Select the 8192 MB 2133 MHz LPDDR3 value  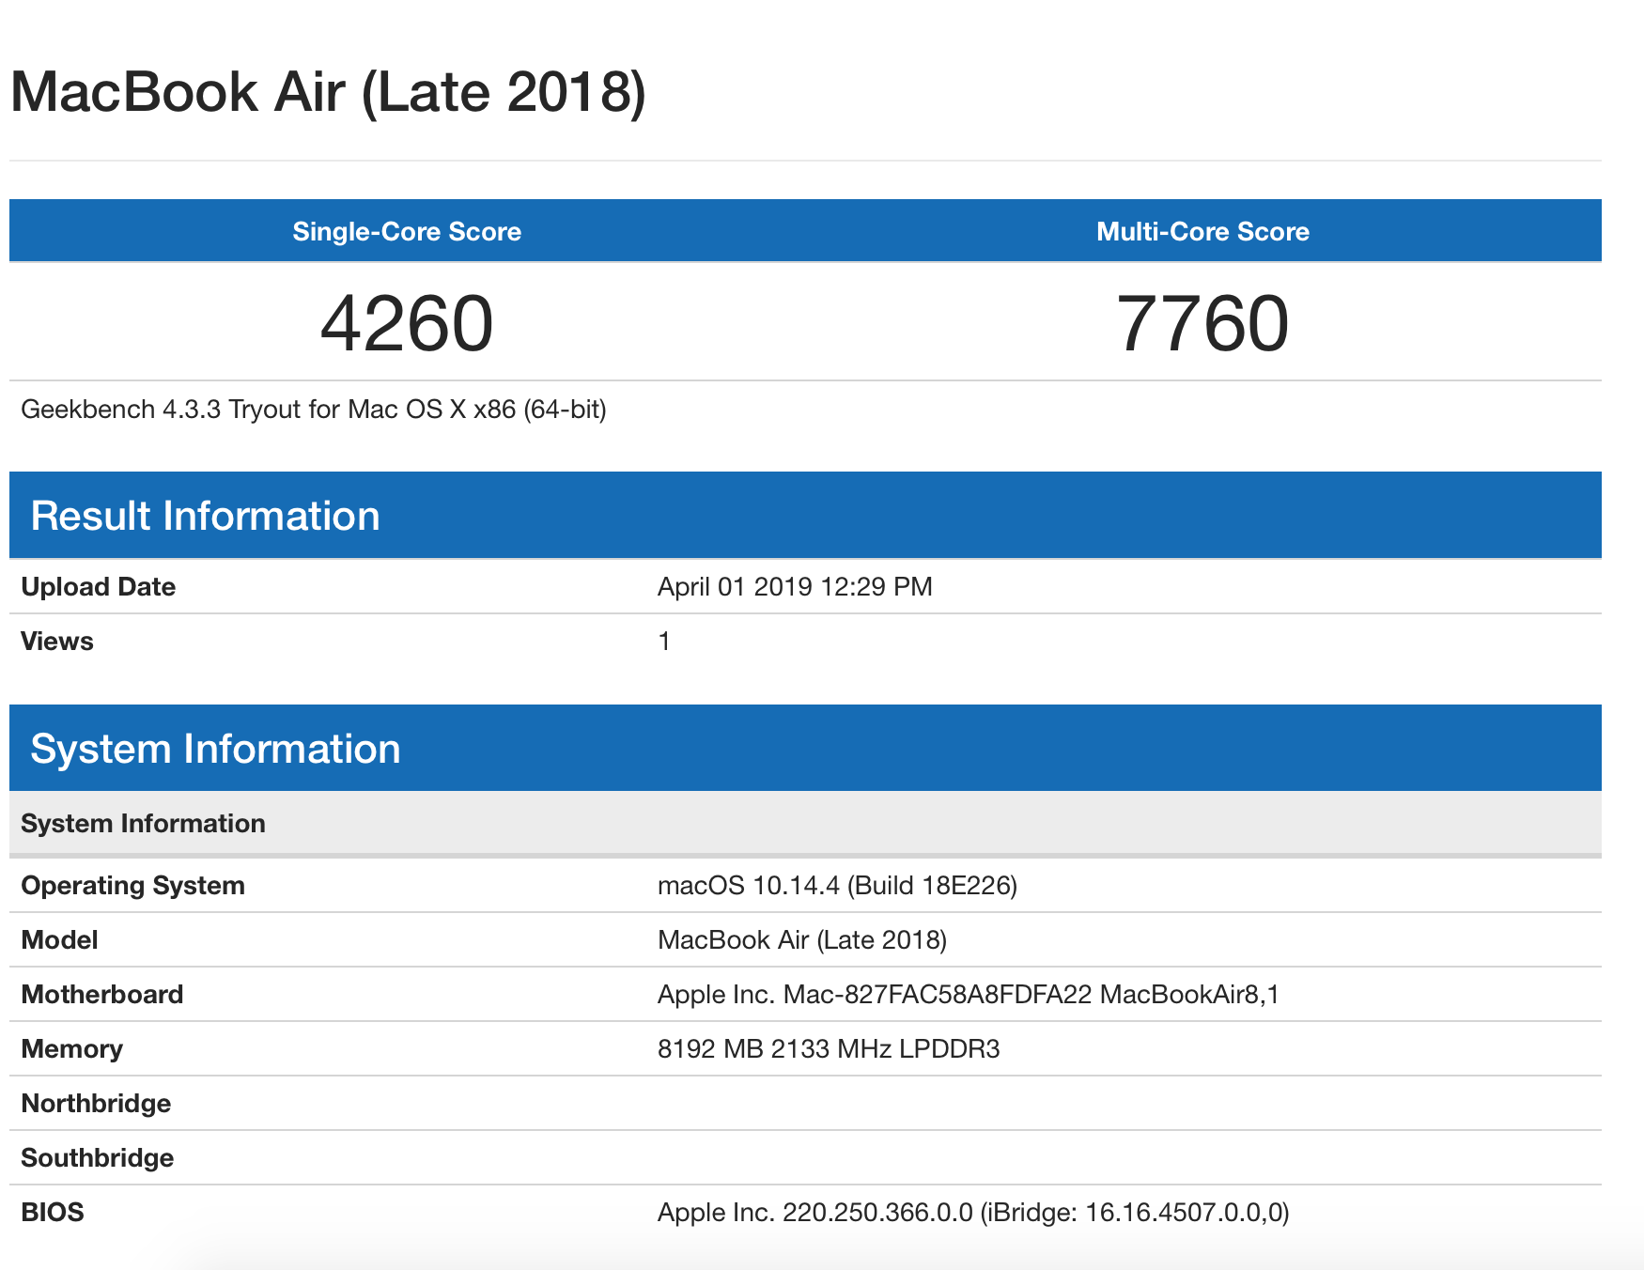click(x=829, y=1049)
